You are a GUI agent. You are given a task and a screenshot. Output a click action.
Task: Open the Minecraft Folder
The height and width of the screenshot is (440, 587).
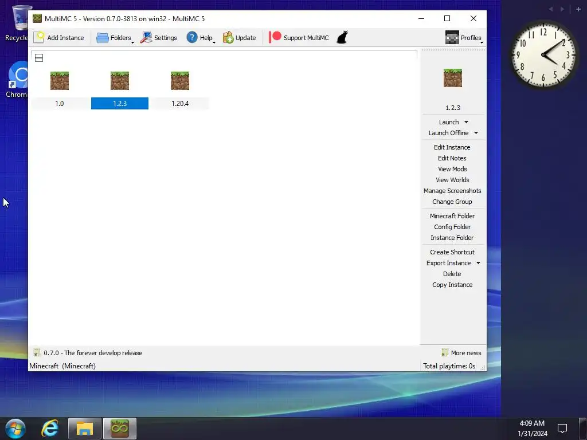452,216
